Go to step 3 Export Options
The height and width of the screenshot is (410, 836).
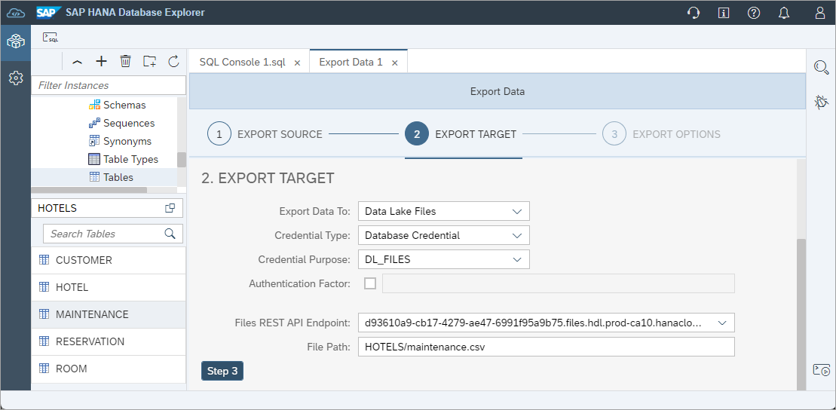[662, 134]
